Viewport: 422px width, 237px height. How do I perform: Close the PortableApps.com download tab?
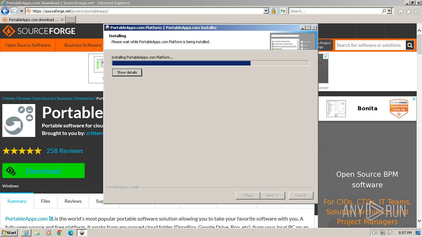pos(62,20)
